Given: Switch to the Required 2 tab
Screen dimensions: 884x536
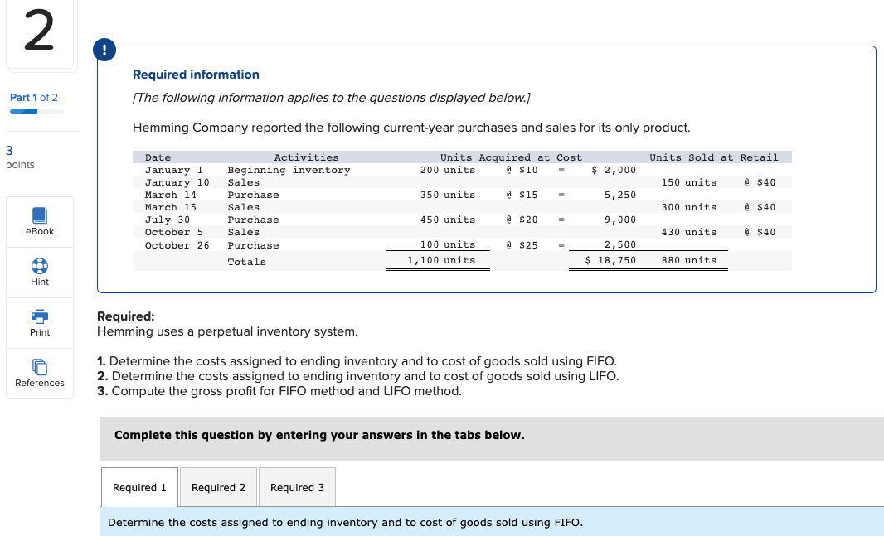Looking at the screenshot, I should (218, 486).
